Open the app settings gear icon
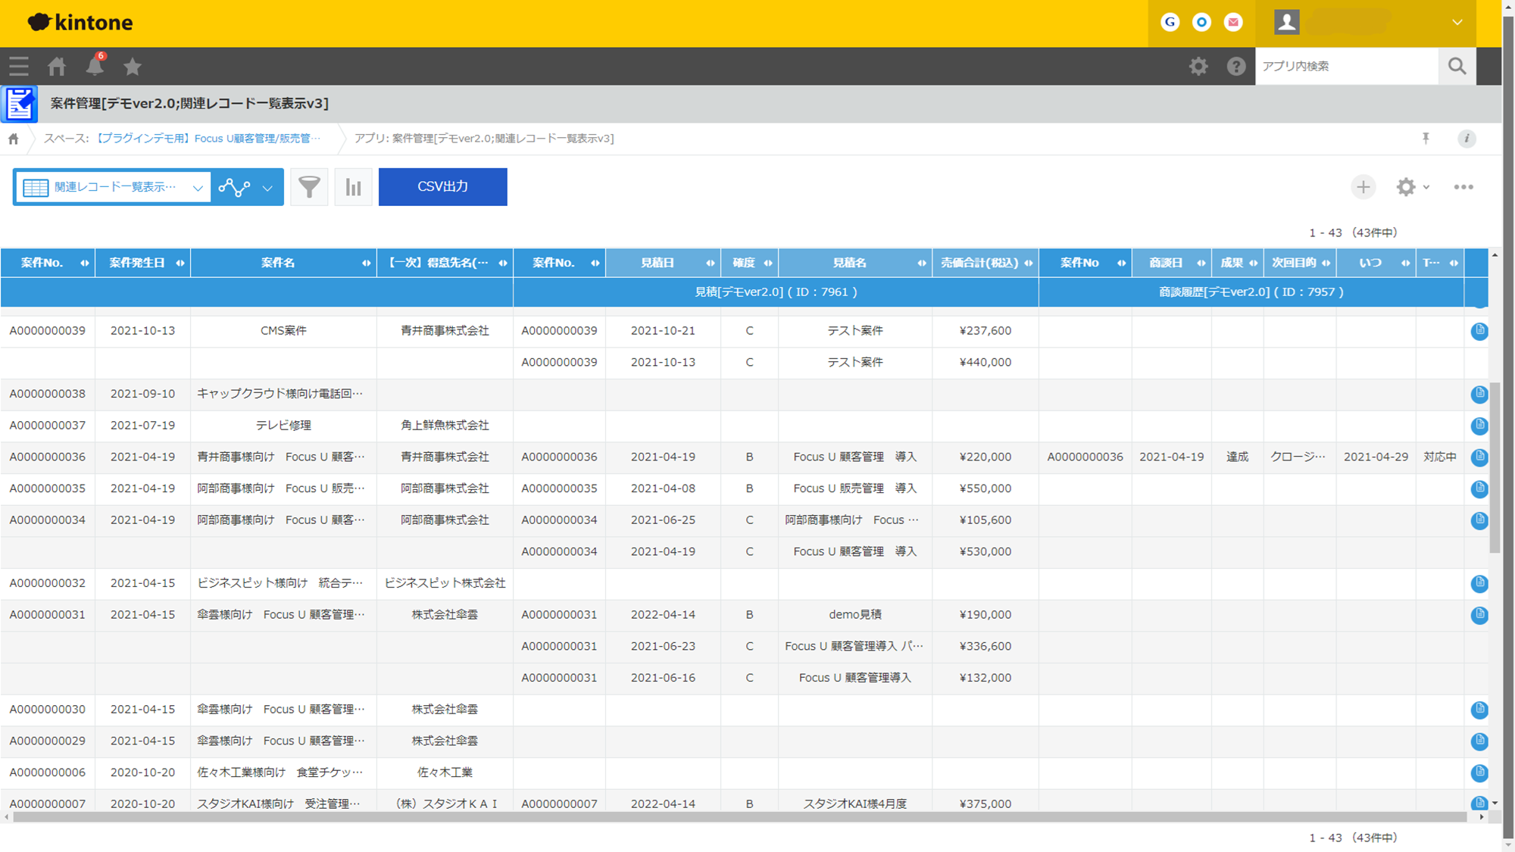Viewport: 1515px width, 852px height. 1406,186
